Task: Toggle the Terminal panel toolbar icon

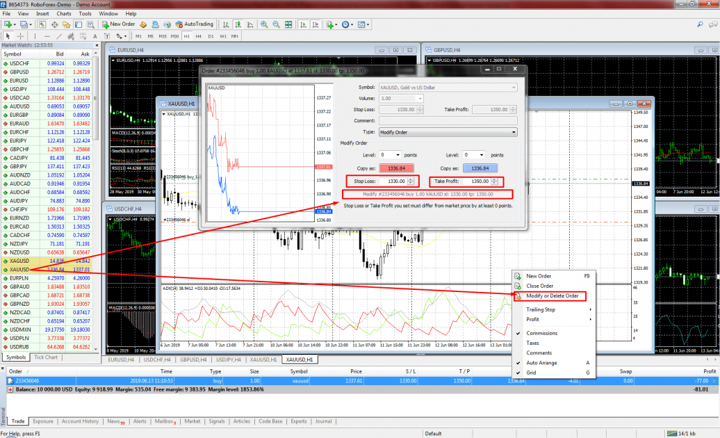Action: pyautogui.click(x=79, y=24)
